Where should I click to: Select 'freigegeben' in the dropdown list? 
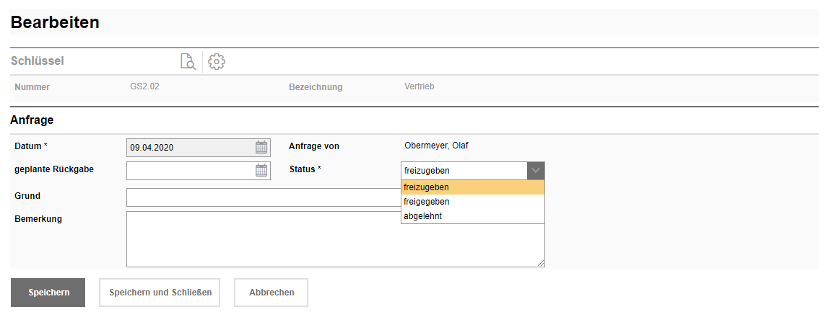(473, 202)
